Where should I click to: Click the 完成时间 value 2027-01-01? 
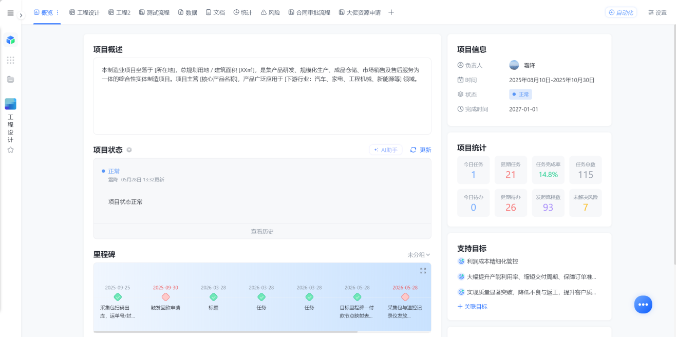[523, 109]
